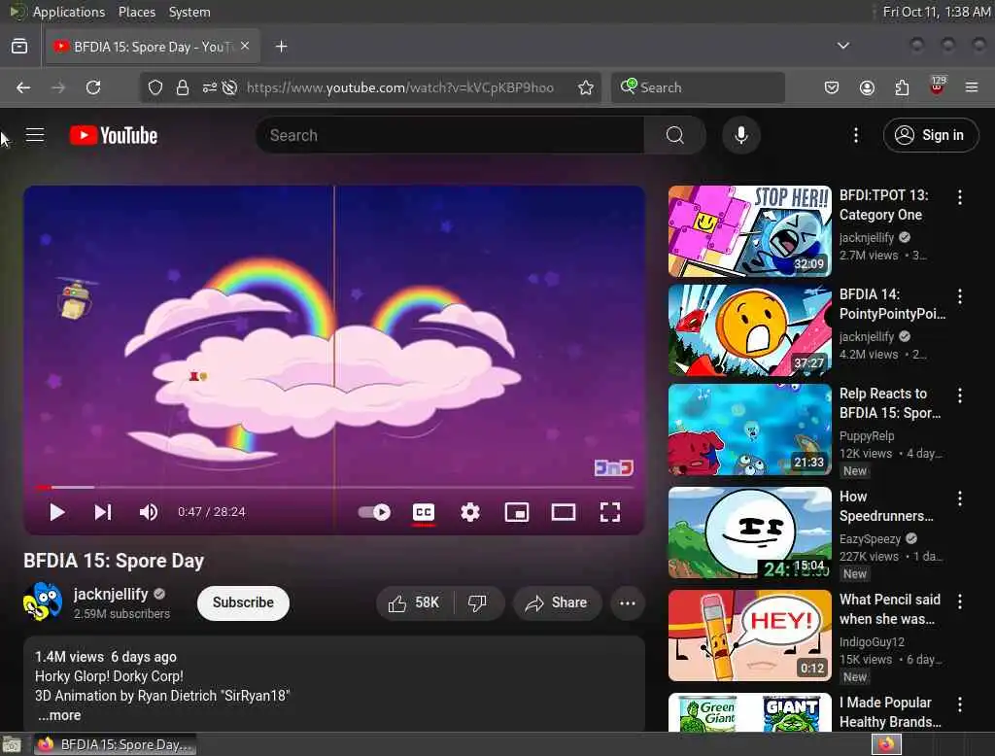The height and width of the screenshot is (756, 995).
Task: Expand description with ...more
Action: (x=59, y=715)
